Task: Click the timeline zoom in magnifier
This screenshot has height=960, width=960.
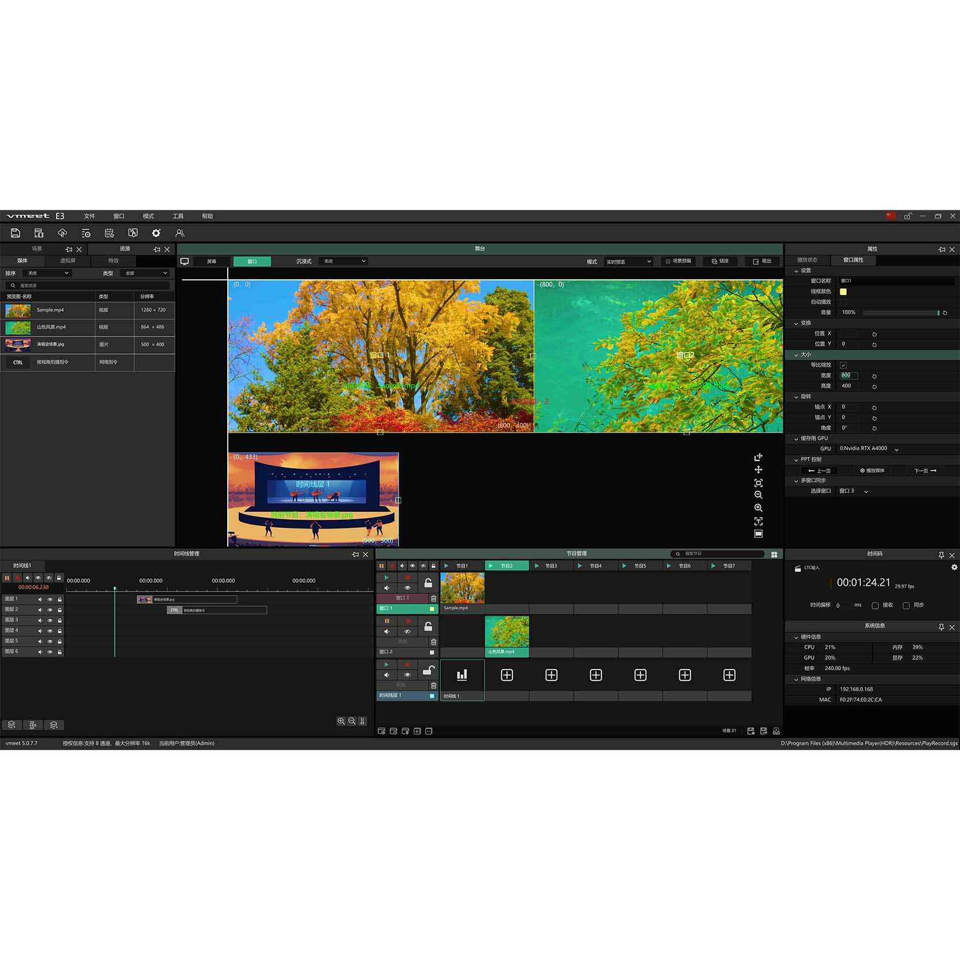Action: tap(341, 721)
